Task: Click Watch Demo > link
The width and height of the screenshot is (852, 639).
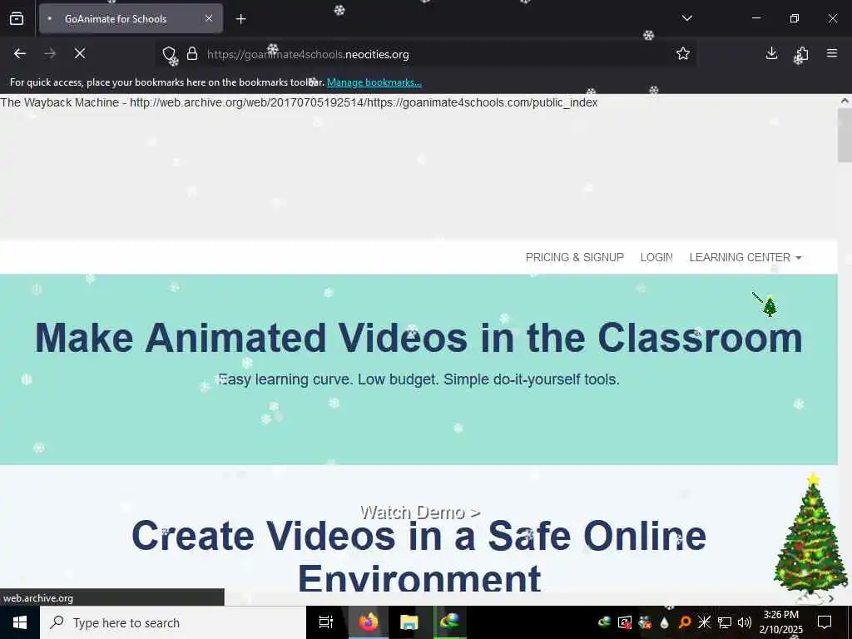Action: pos(420,513)
